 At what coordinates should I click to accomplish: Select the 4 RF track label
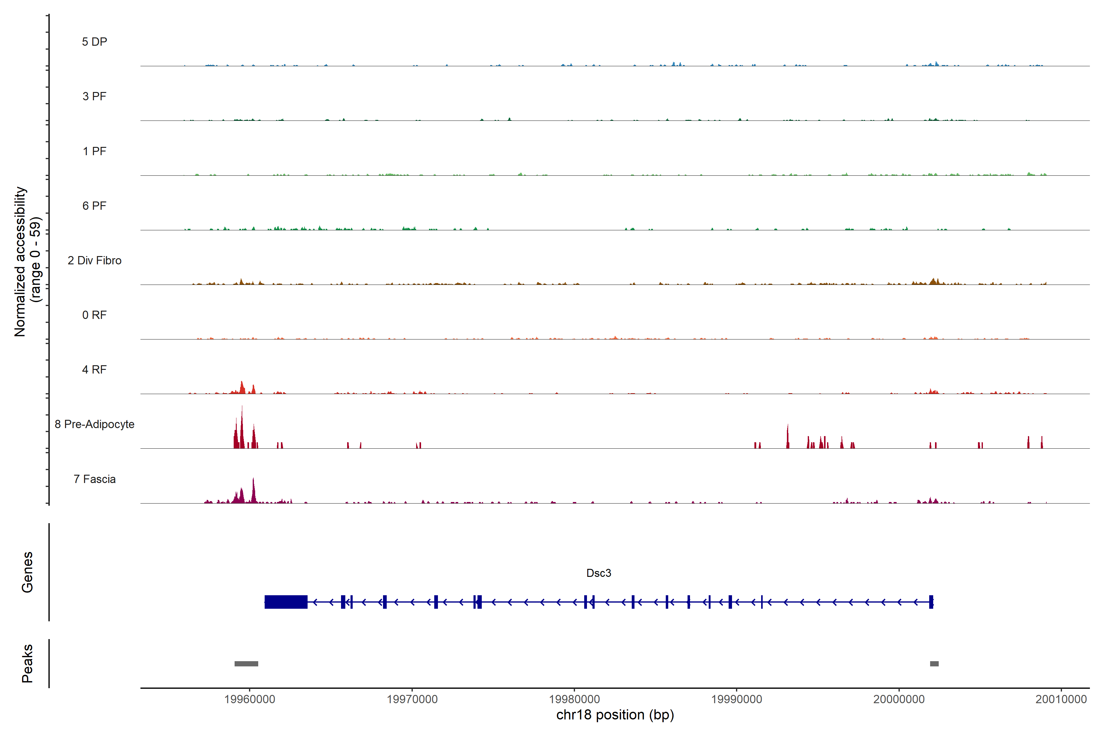(x=94, y=370)
